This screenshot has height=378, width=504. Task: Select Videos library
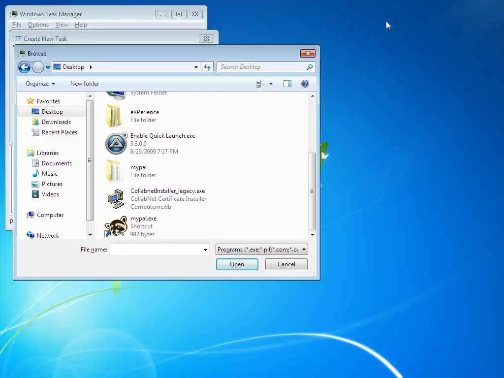[50, 194]
